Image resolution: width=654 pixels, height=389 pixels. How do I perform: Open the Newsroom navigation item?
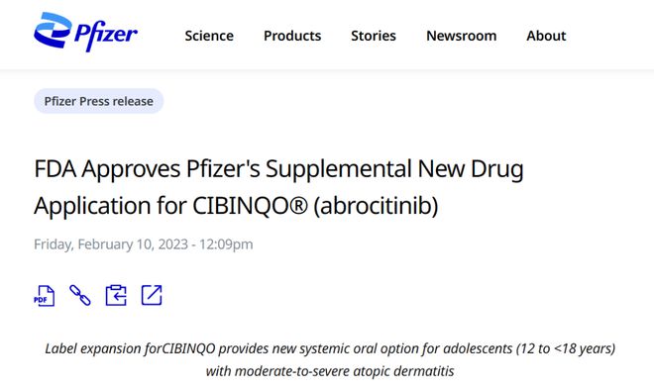[x=462, y=36]
